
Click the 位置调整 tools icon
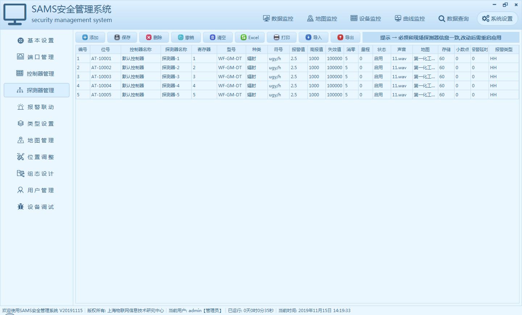(21, 157)
